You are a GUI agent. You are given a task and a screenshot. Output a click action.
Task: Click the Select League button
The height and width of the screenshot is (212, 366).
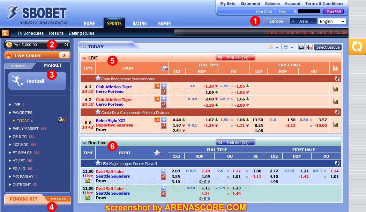[328, 47]
